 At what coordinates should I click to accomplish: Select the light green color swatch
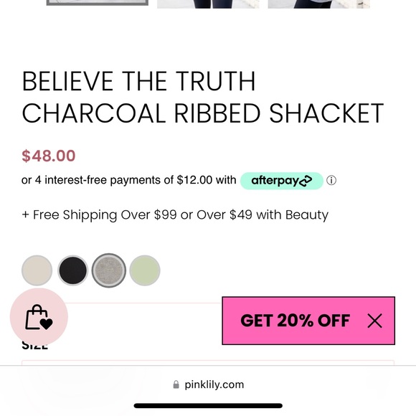(145, 270)
